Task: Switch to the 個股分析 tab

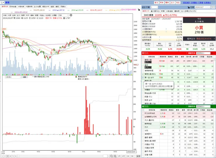Action: pos(46,6)
